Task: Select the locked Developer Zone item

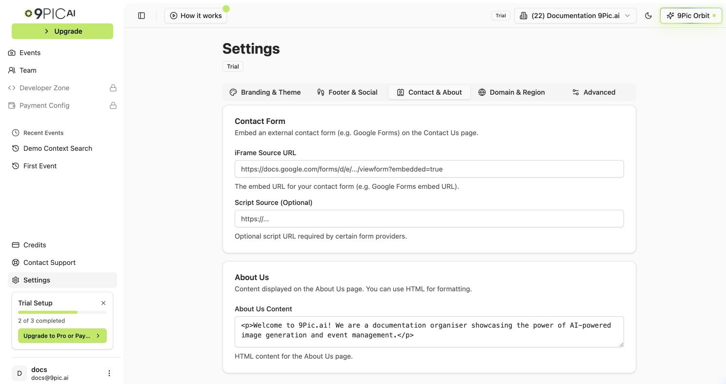Action: 62,88
